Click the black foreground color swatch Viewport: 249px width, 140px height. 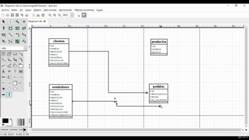pyautogui.click(x=5, y=121)
